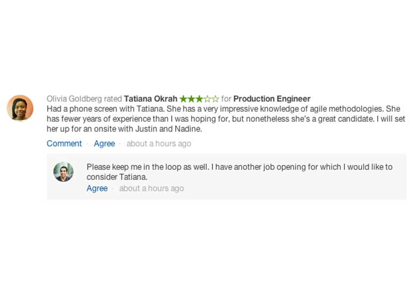Open the replying man's avatar photo
Image resolution: width=416 pixels, height=297 pixels.
pyautogui.click(x=64, y=172)
